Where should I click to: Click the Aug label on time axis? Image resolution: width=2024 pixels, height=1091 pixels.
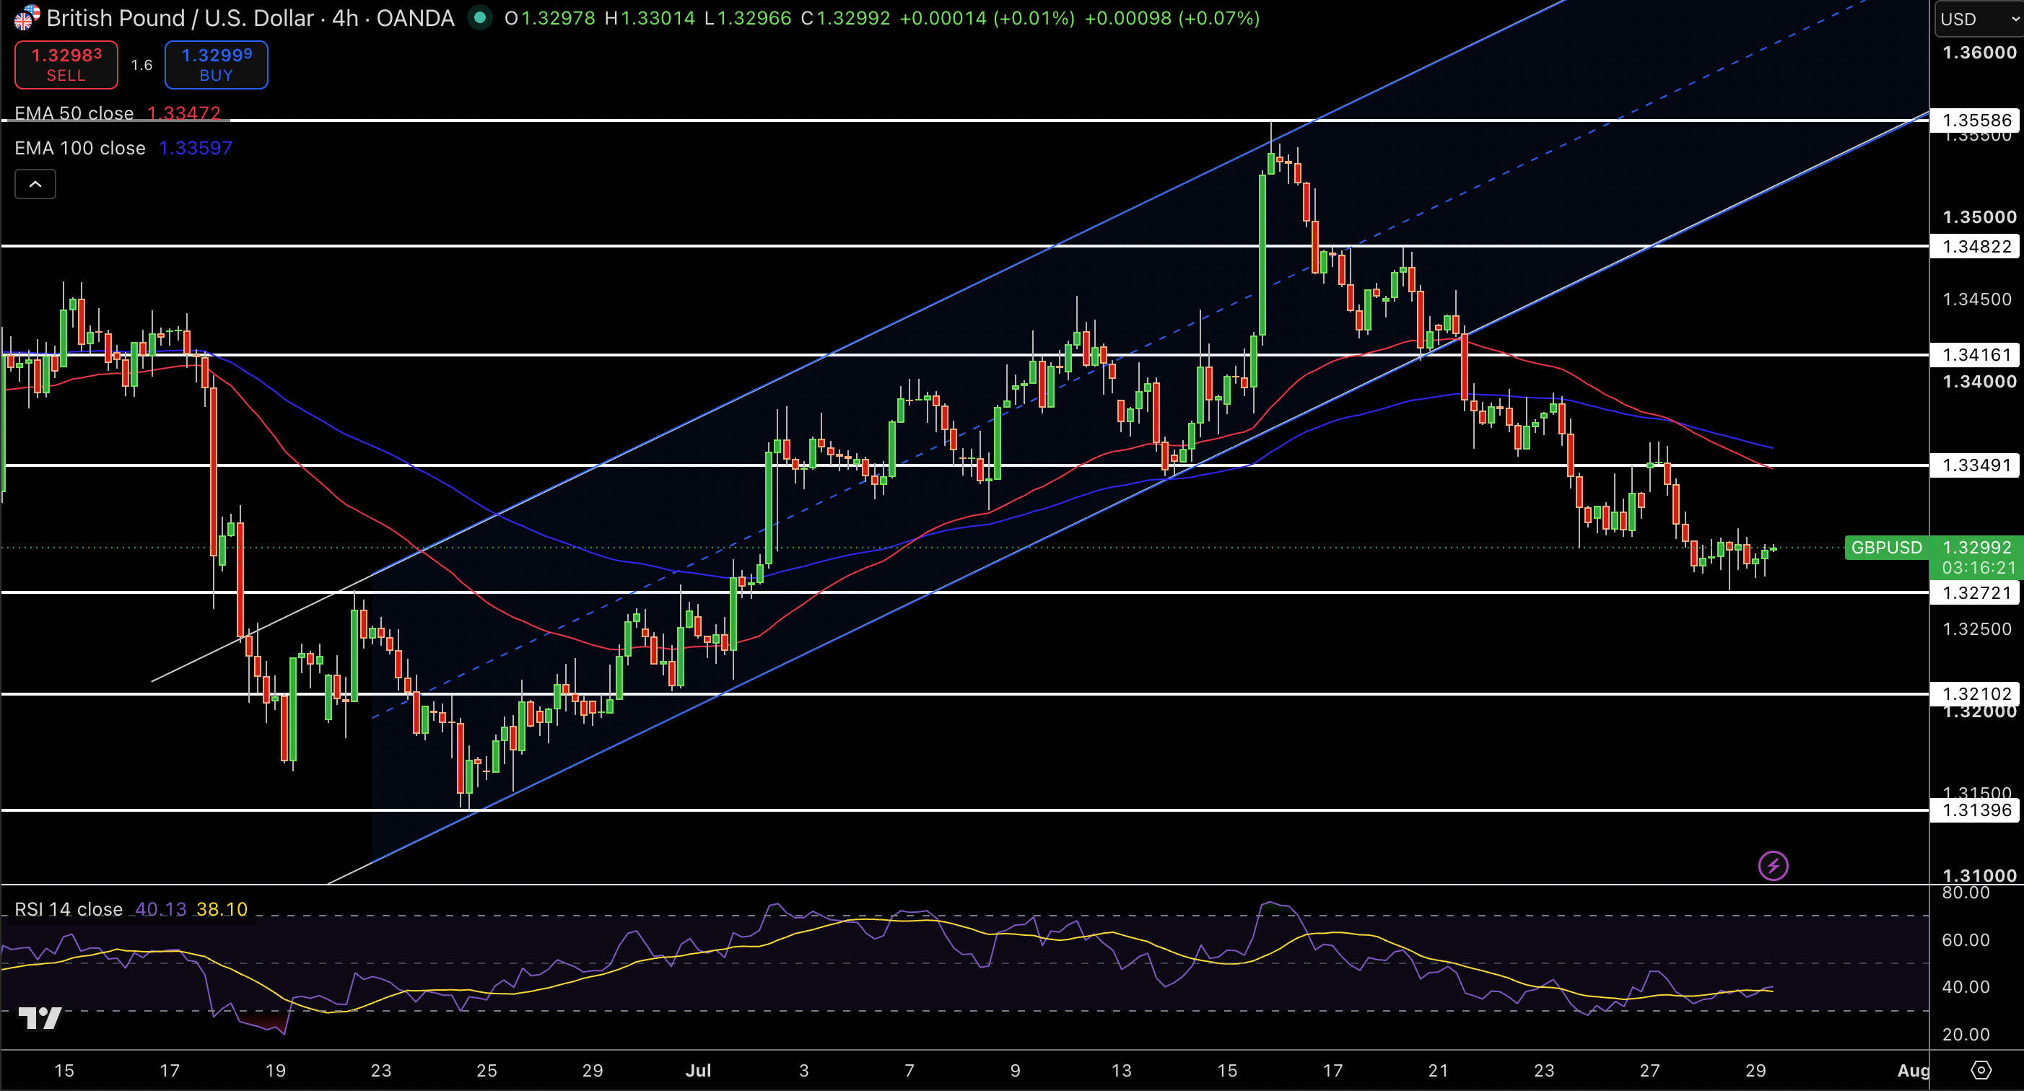1912,1070
